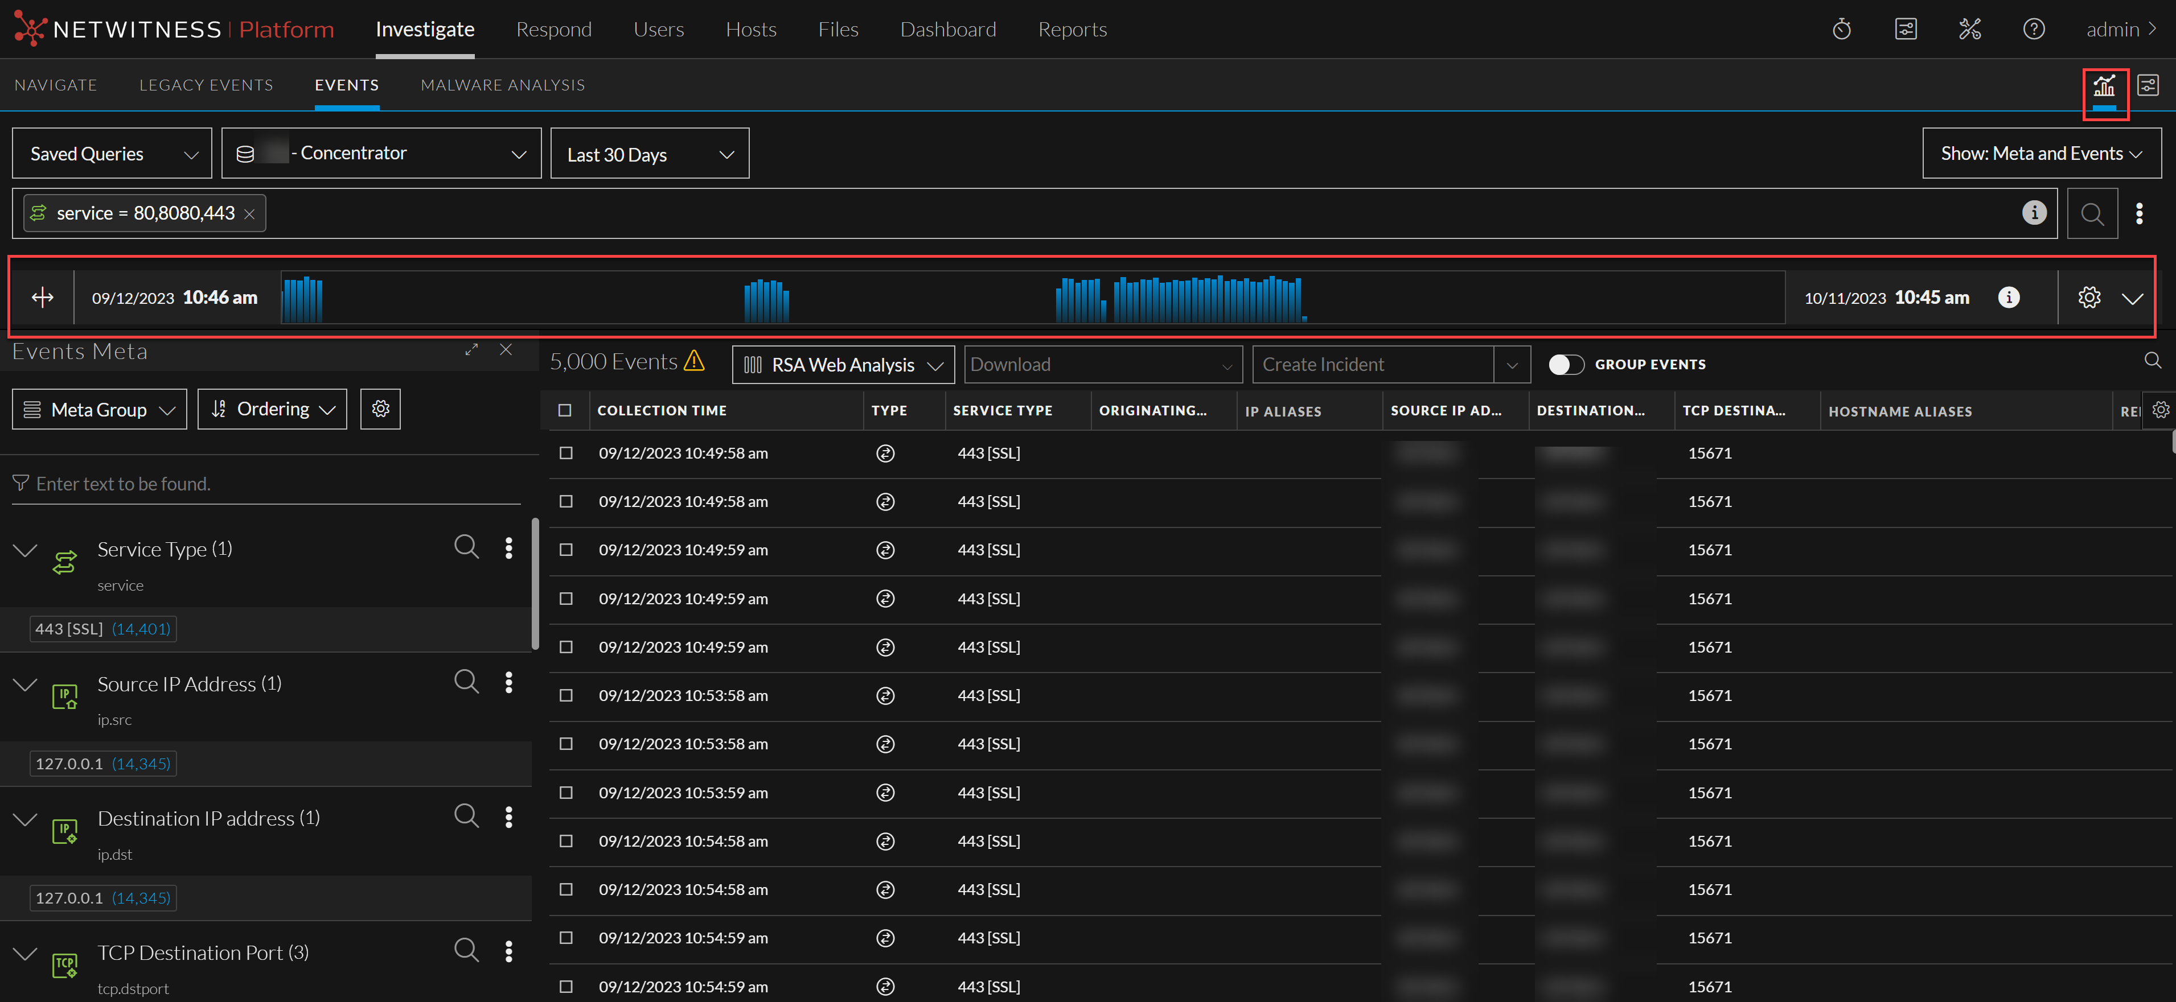Screen dimensions: 2176x1002
Task: Check the select-all events checkbox
Action: coord(565,410)
